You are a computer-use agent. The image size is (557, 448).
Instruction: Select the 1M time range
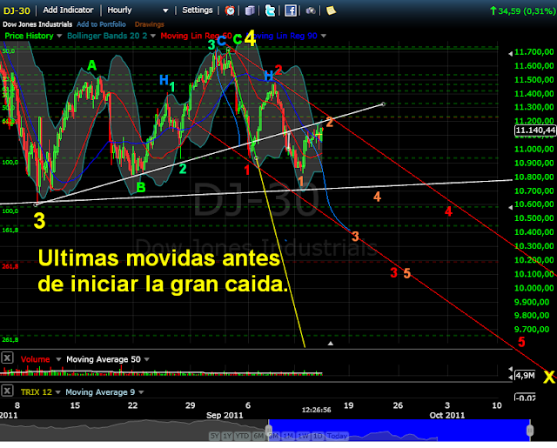pyautogui.click(x=288, y=436)
